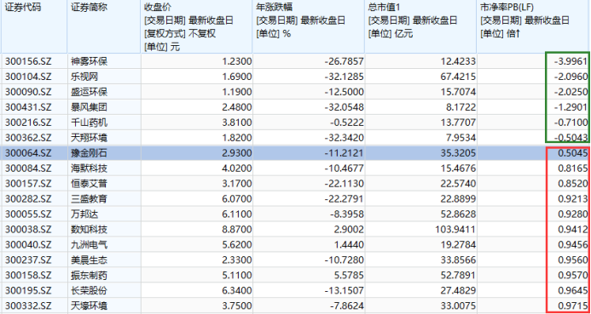591x314 pixels.
Task: Click the 数知科技 stock name
Action: click(90, 230)
